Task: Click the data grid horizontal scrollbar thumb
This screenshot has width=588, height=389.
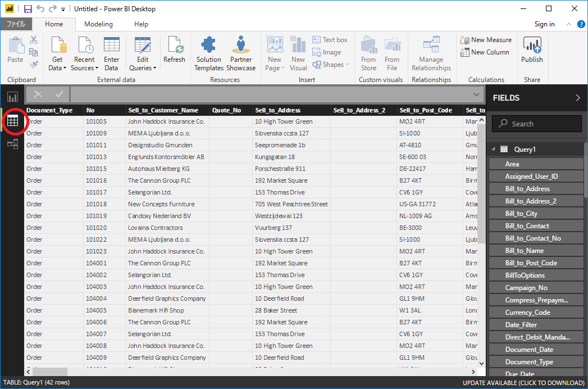Action: [x=50, y=372]
